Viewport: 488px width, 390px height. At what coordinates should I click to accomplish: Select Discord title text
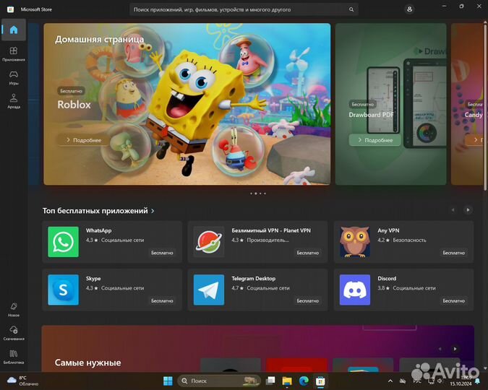click(387, 278)
